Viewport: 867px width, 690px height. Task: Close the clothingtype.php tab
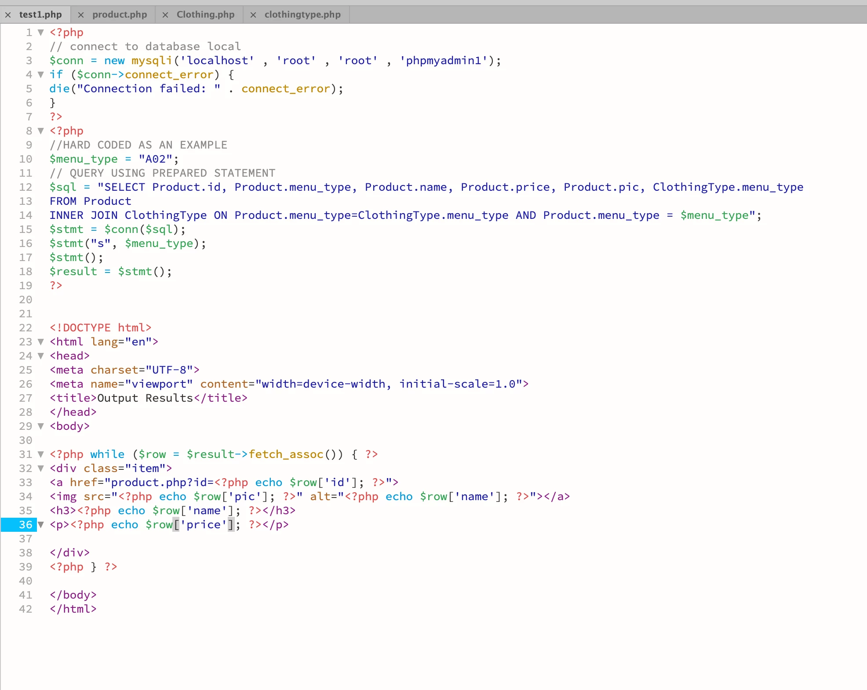(253, 15)
